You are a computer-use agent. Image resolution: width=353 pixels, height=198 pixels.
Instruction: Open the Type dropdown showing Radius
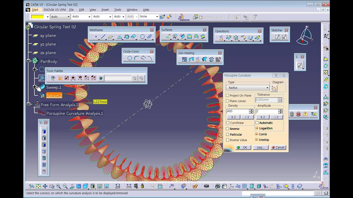[248, 88]
